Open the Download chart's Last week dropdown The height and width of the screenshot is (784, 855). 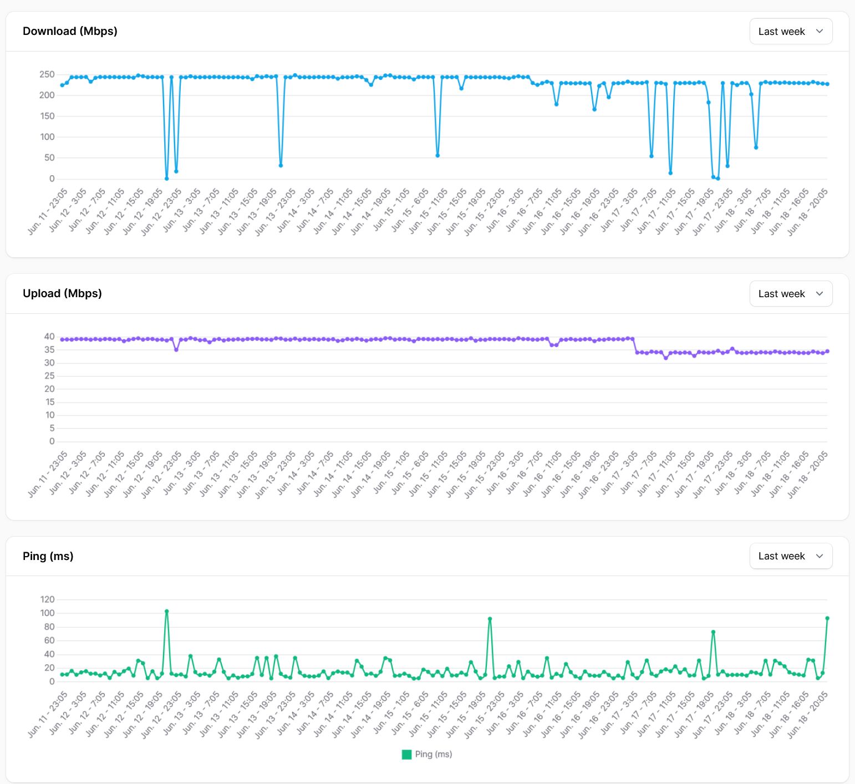click(x=791, y=32)
